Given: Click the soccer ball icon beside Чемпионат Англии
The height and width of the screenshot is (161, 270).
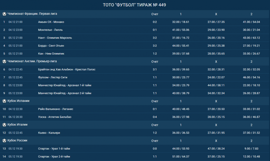Looking at the screenshot, I should (x=4, y=61).
